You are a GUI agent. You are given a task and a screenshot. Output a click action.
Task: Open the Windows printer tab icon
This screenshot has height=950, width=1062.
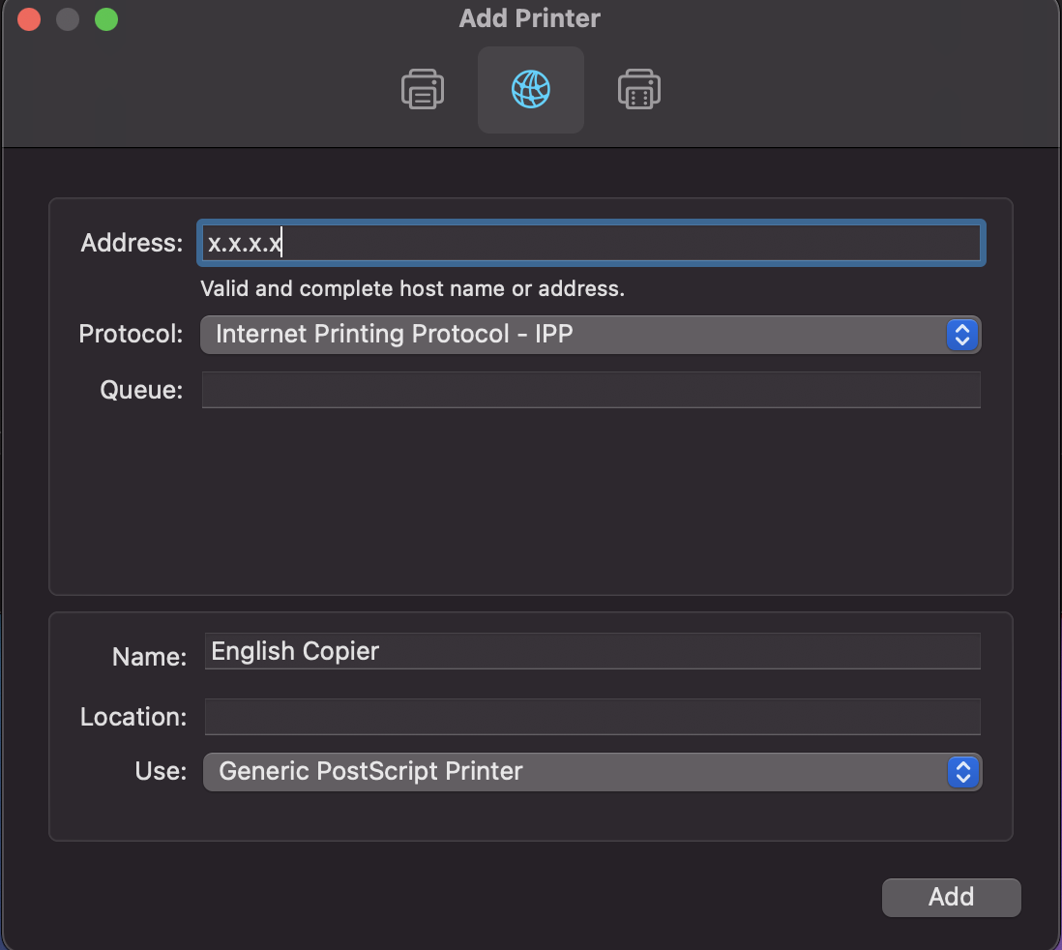pos(638,90)
